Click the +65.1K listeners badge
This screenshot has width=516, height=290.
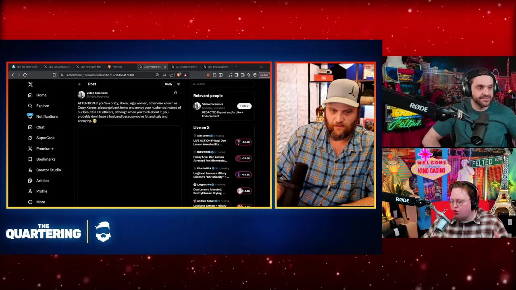243,142
